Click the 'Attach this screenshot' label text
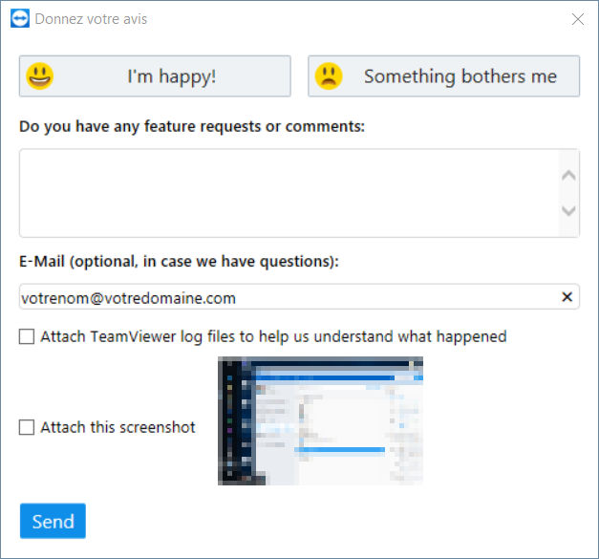 (x=118, y=427)
